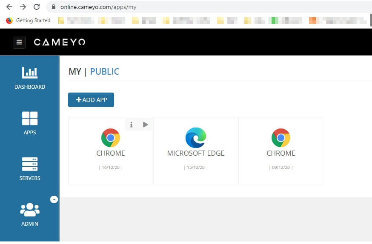Click the ADMIN label in the sidebar
The width and height of the screenshot is (372, 244).
click(30, 224)
